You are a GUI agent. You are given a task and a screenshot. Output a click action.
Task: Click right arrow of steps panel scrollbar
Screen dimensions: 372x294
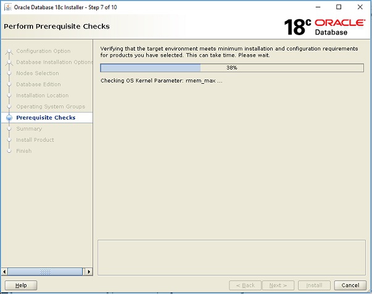[x=89, y=272]
